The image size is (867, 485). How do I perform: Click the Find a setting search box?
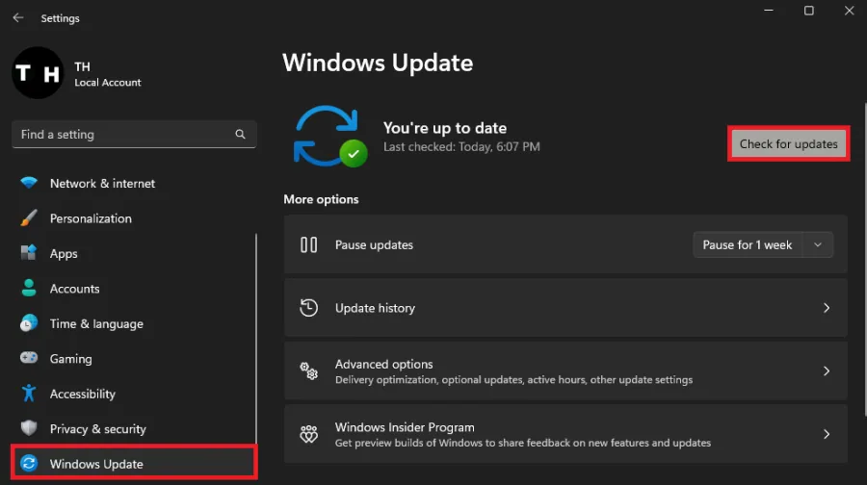[134, 134]
